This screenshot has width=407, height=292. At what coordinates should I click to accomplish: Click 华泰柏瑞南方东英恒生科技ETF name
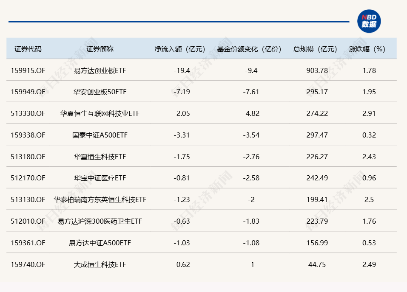(100, 200)
